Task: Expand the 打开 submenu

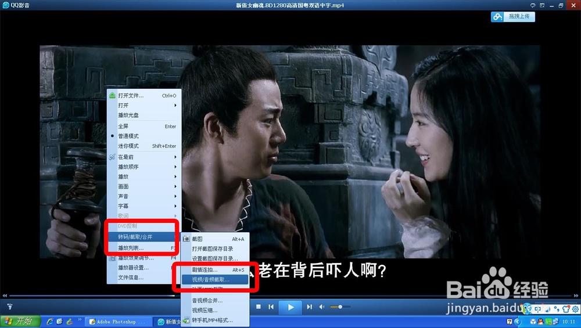Action: point(144,106)
